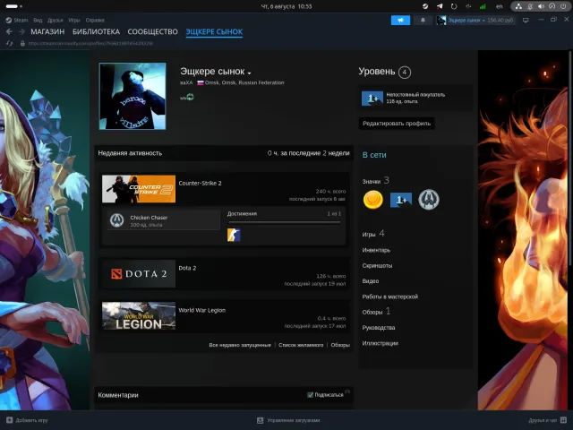Open the Обзоры 1 sidebar link

(x=376, y=312)
